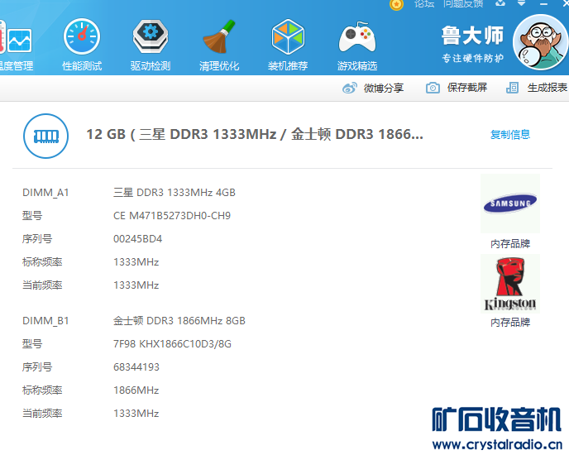Select '三星 DDR3 1333MHz 4GB' text

175,193
